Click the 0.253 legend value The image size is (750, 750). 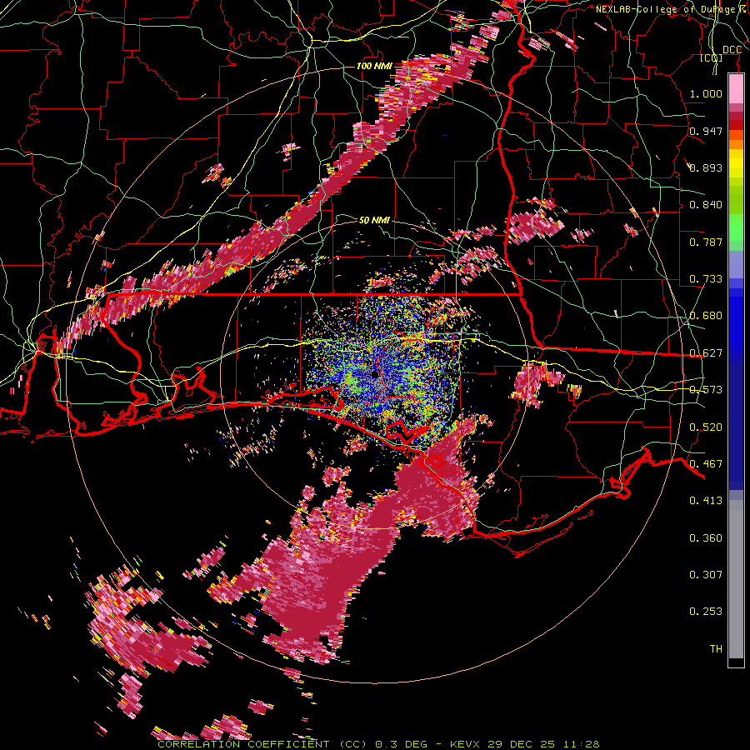coord(706,612)
